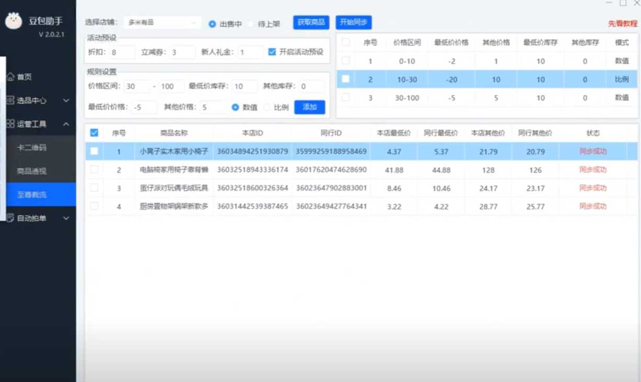Select the 待上架 radio button
Screen dimensions: 641x382
point(251,24)
